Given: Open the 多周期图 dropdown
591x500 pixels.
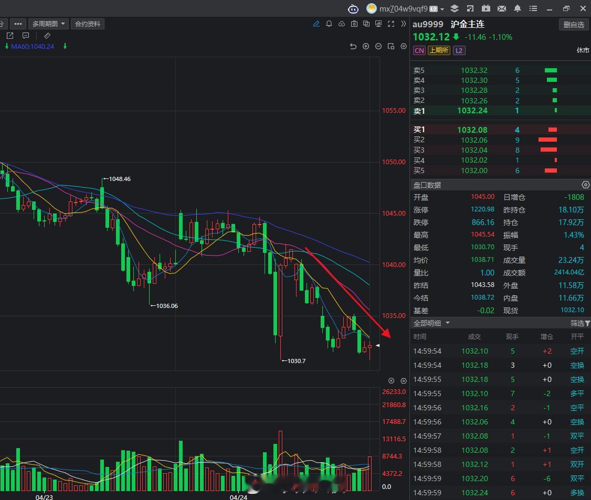Looking at the screenshot, I should coord(47,24).
